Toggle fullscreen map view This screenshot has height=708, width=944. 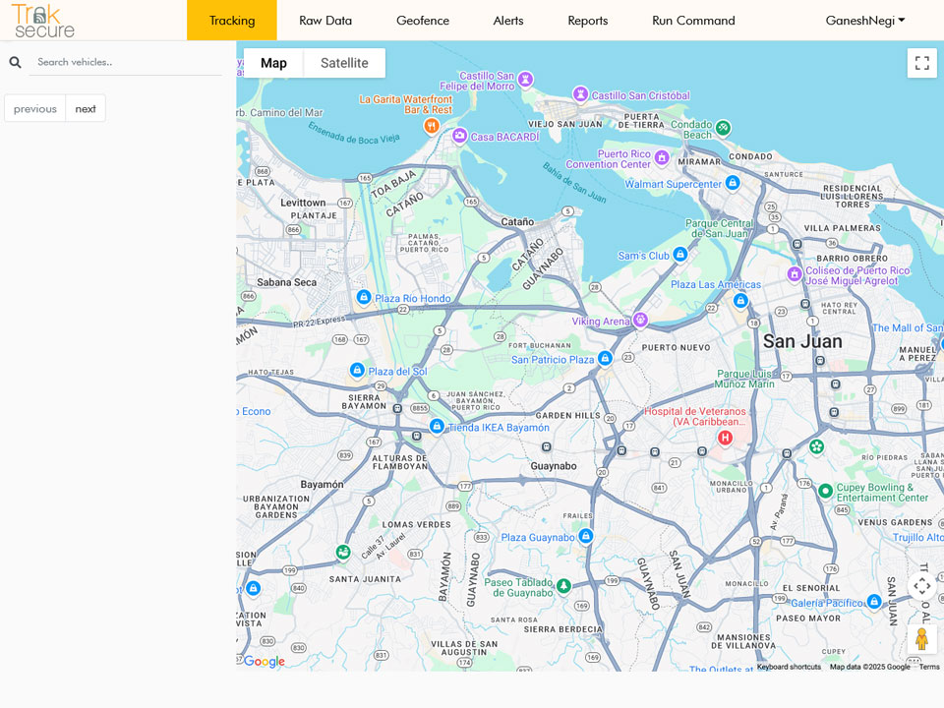point(921,63)
